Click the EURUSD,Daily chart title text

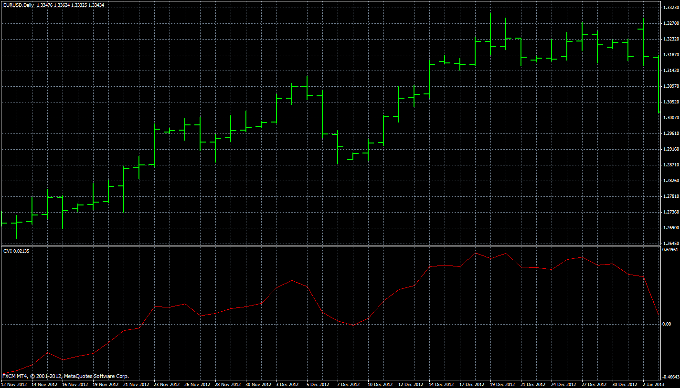[18, 5]
